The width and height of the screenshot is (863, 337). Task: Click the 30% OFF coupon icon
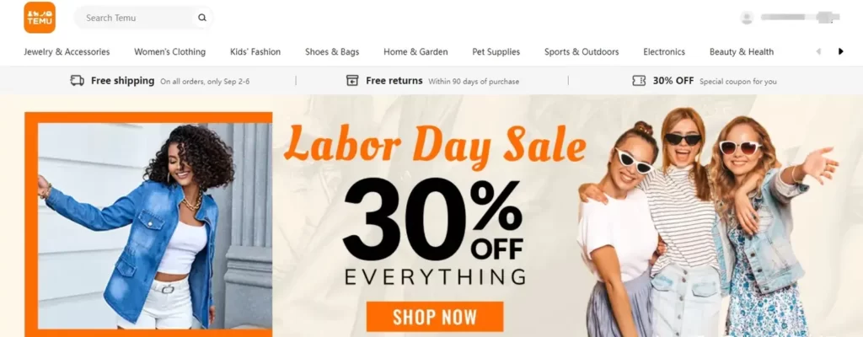point(639,81)
